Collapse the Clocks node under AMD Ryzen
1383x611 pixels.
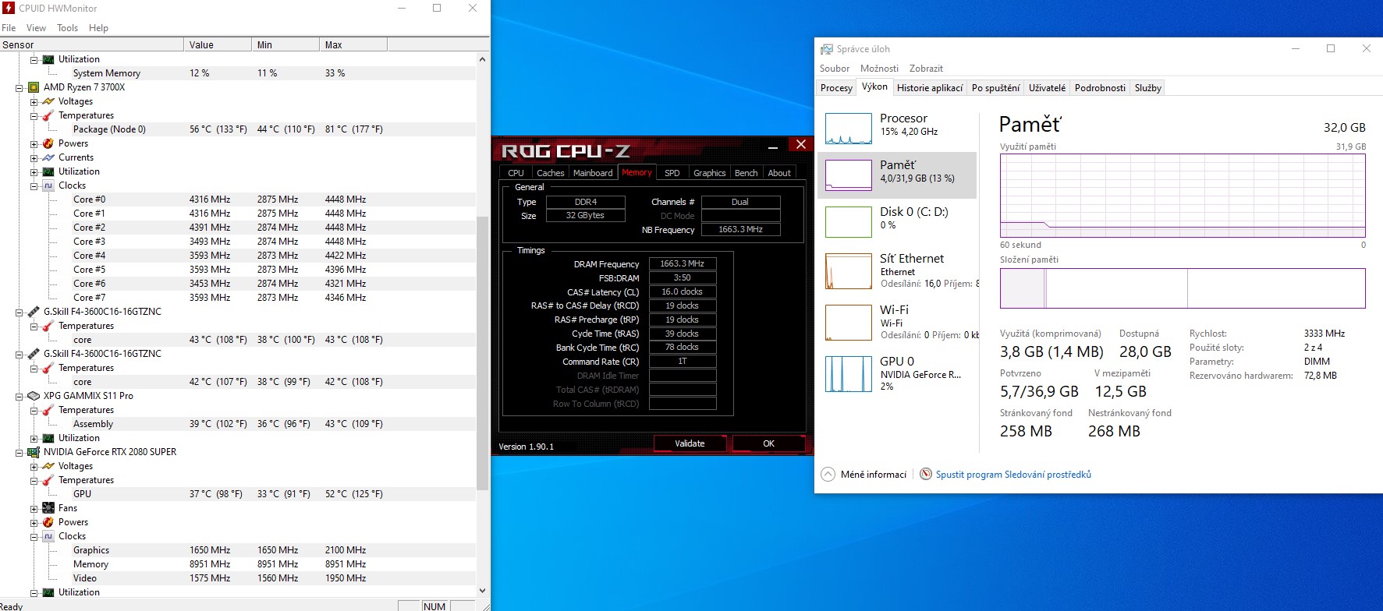(x=34, y=186)
